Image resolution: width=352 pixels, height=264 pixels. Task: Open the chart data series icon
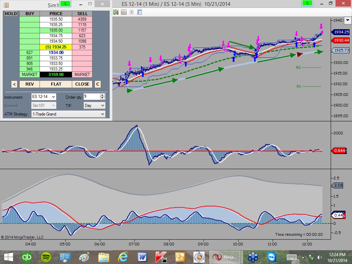[116, 12]
